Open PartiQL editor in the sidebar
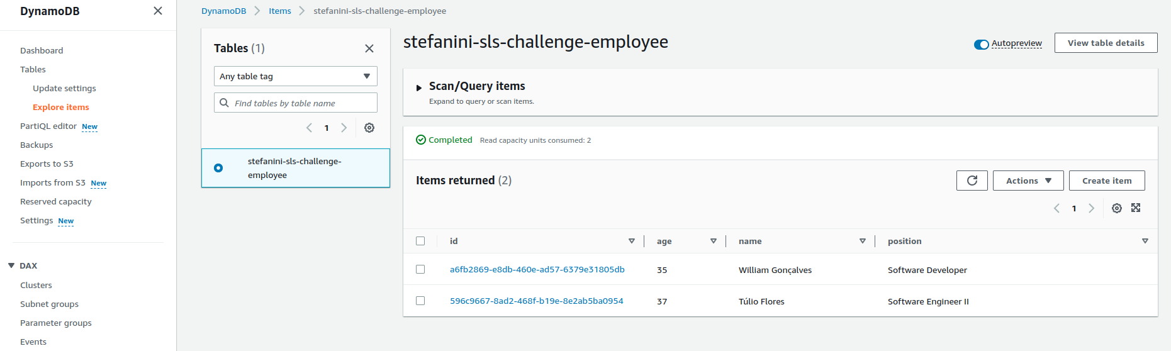 click(x=48, y=126)
